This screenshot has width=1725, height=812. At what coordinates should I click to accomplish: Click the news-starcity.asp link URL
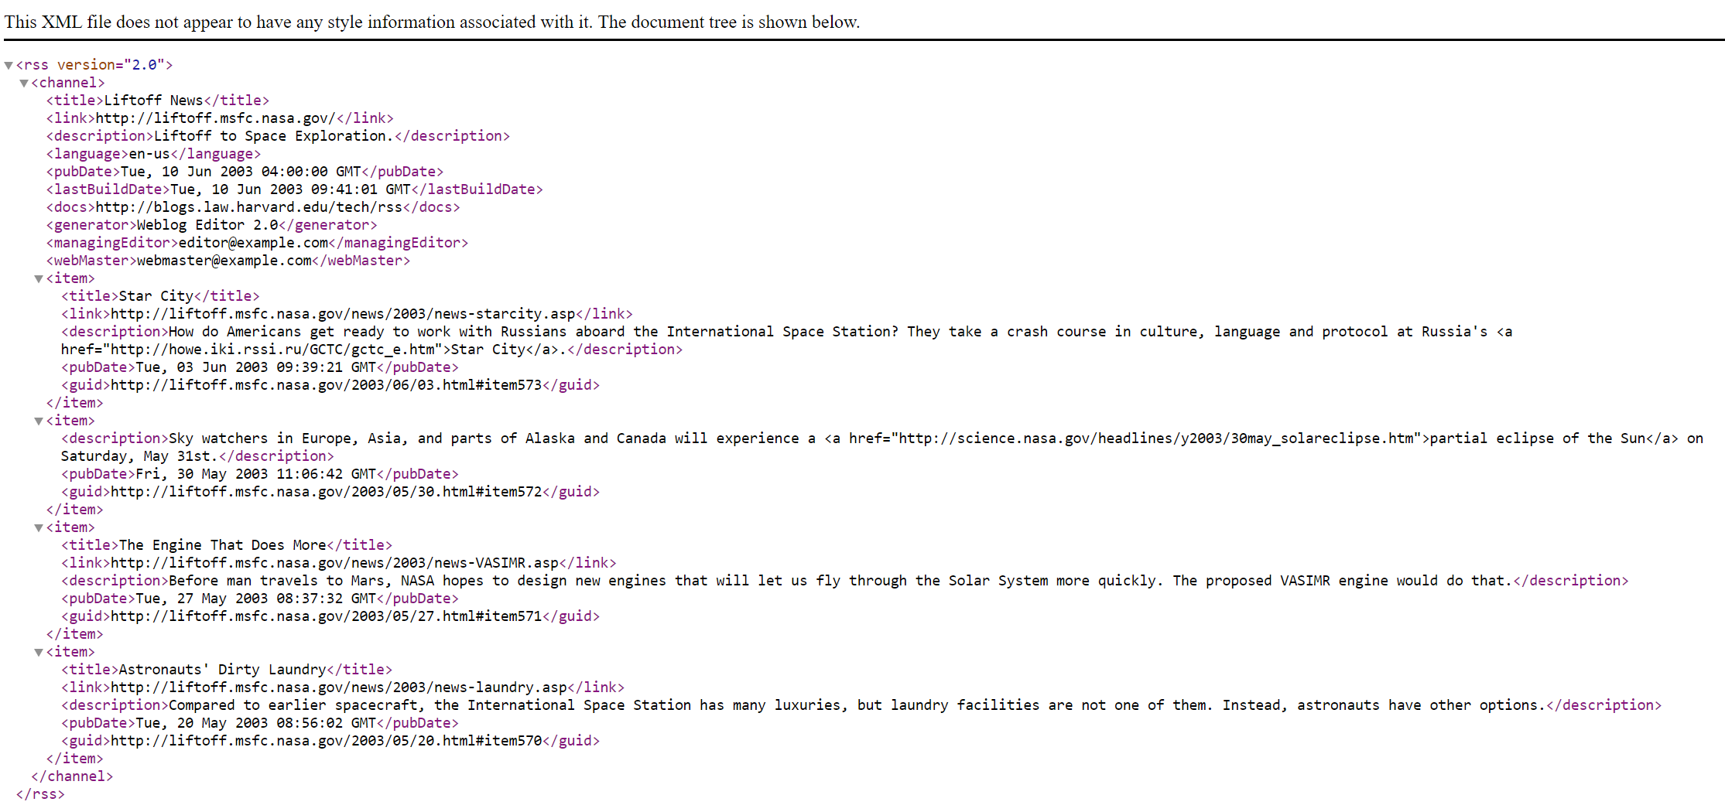pyautogui.click(x=343, y=314)
